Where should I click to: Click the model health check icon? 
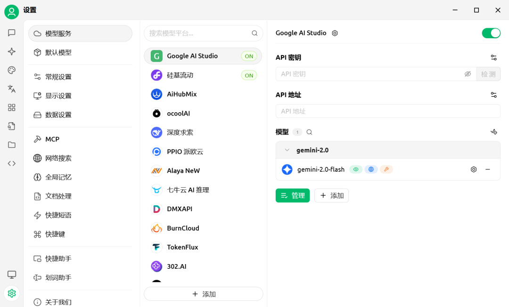tap(494, 132)
